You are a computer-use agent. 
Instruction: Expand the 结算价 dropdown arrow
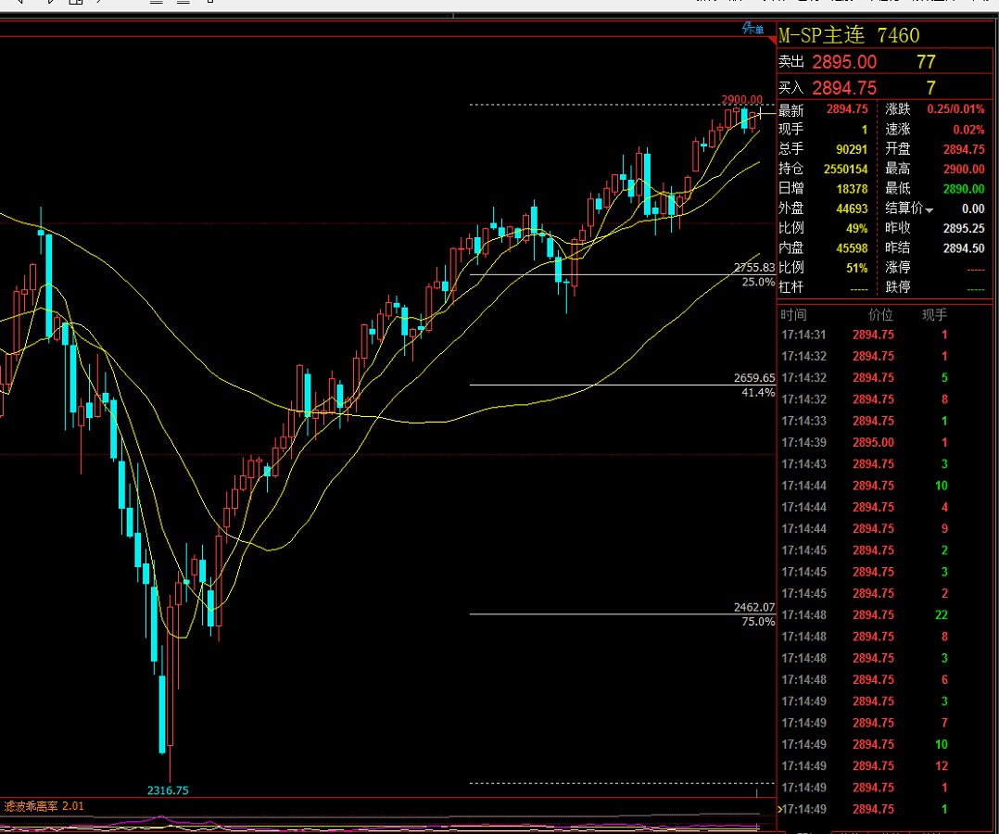[929, 210]
